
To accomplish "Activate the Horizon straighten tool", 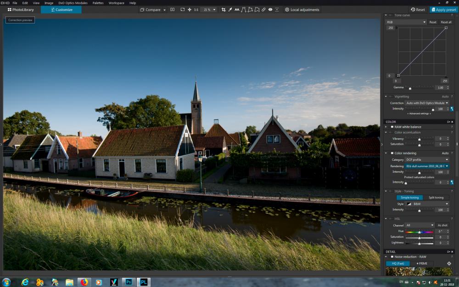I will (x=237, y=10).
